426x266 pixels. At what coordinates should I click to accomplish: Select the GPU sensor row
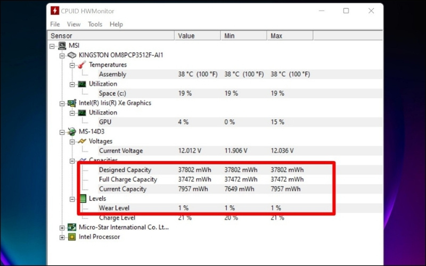240,122
